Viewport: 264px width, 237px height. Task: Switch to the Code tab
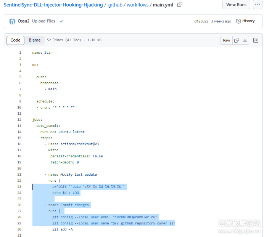(x=15, y=40)
